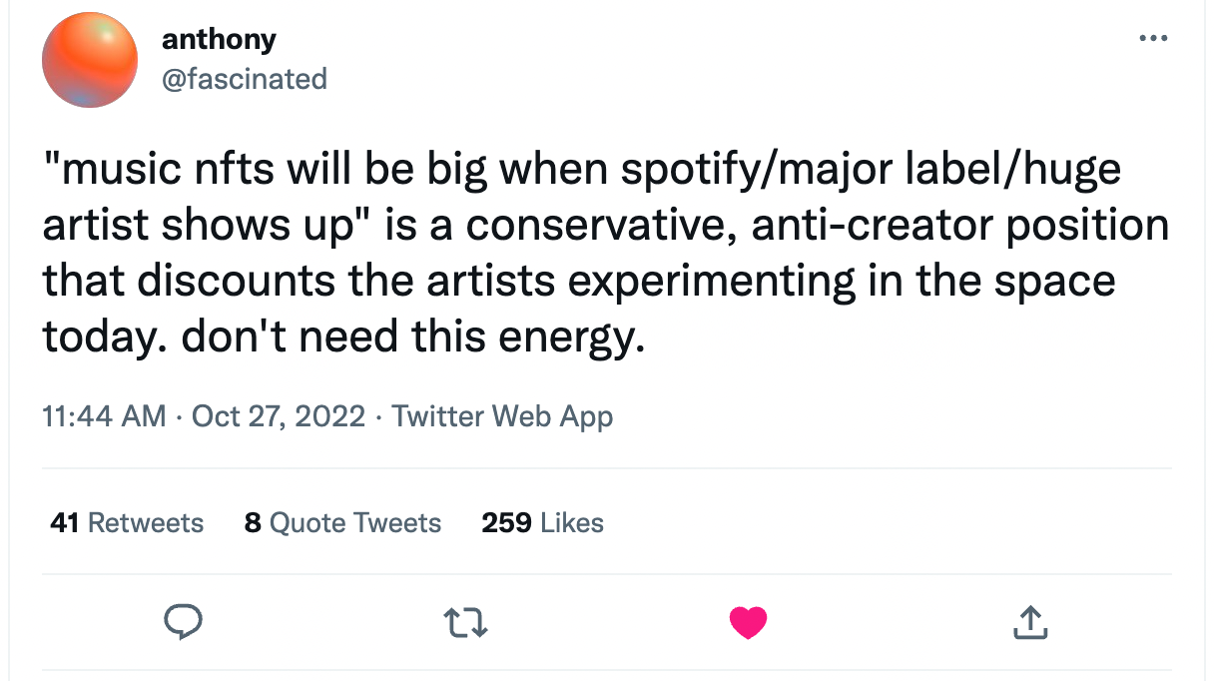Visit @fascinated's profile
1214x681 pixels.
tap(244, 79)
